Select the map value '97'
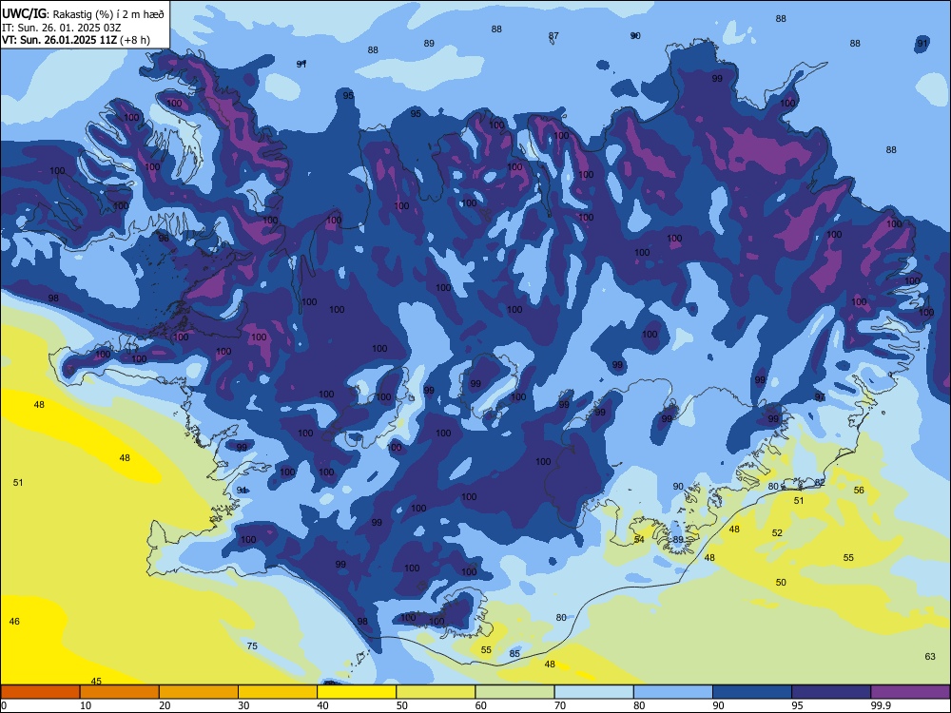This screenshot has height=713, width=951. tap(820, 397)
